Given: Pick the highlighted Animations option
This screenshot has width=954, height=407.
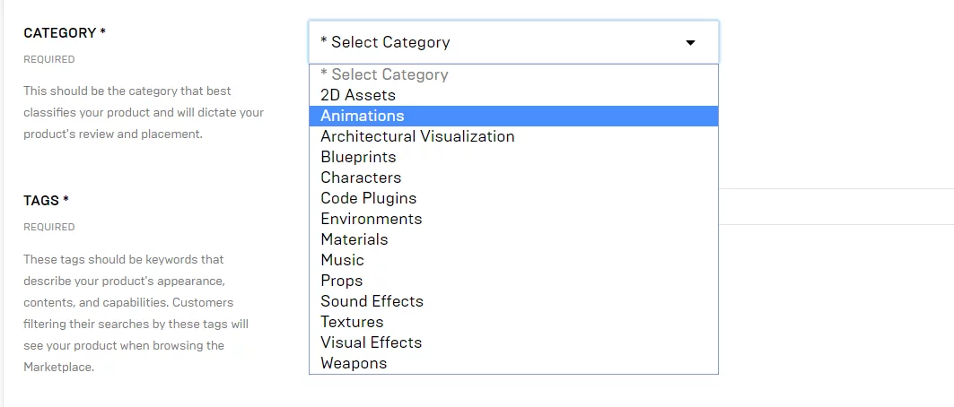Looking at the screenshot, I should [x=363, y=116].
